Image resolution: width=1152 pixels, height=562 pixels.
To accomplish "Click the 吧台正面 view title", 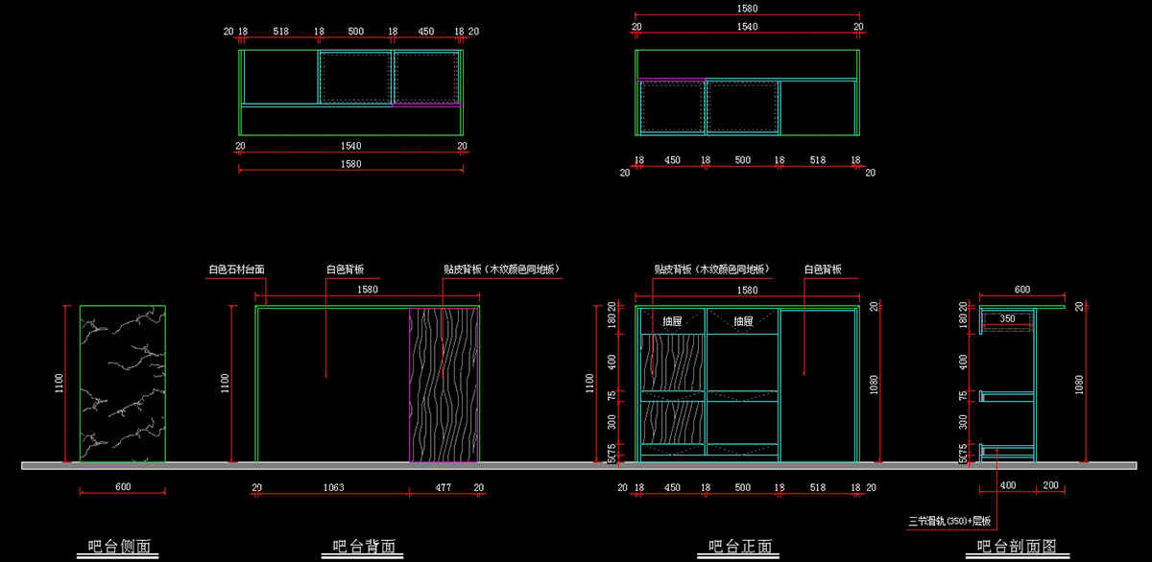I will pos(740,547).
